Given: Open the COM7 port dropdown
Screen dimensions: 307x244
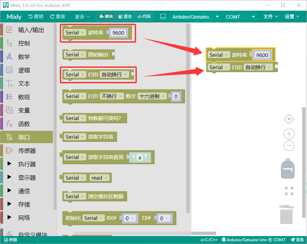Looking at the screenshot, I should [240, 17].
